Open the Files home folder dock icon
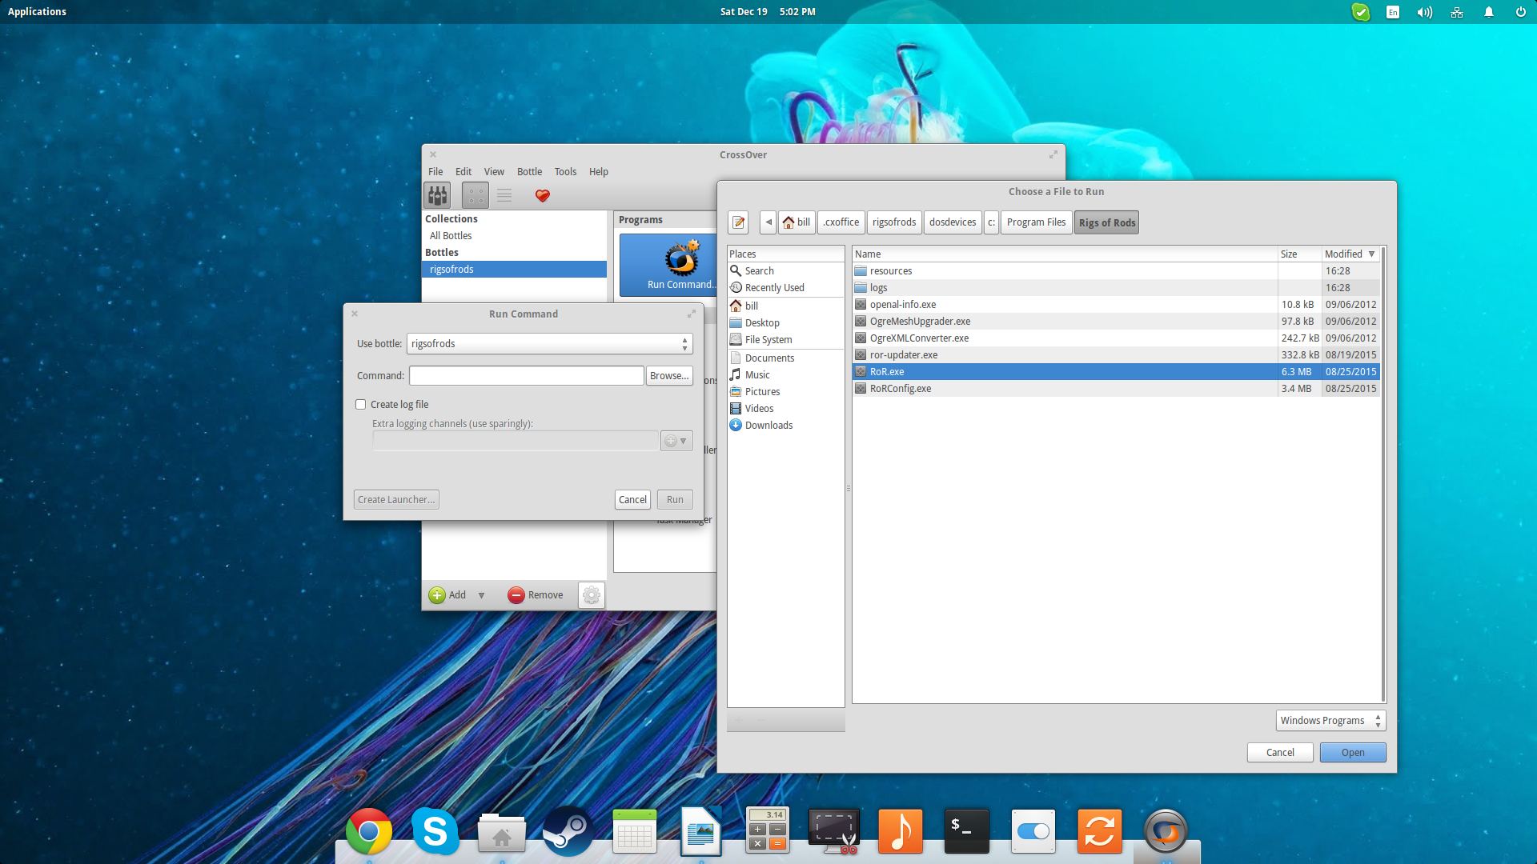 coord(502,832)
